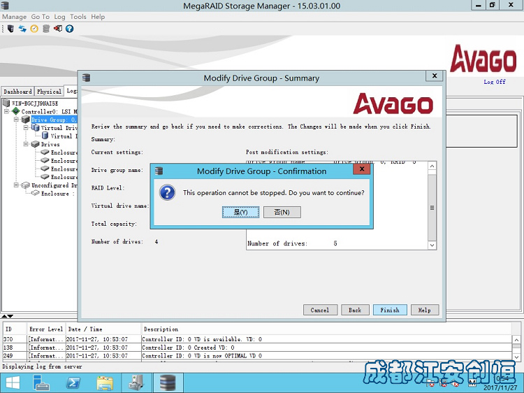Open the Log menu
524x393 pixels.
coord(59,17)
